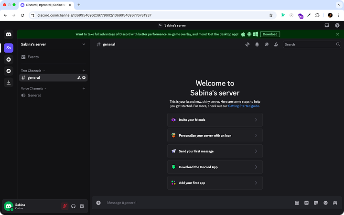Image resolution: width=344 pixels, height=215 pixels.
Task: Open notification settings bell icon
Action: [x=257, y=44]
